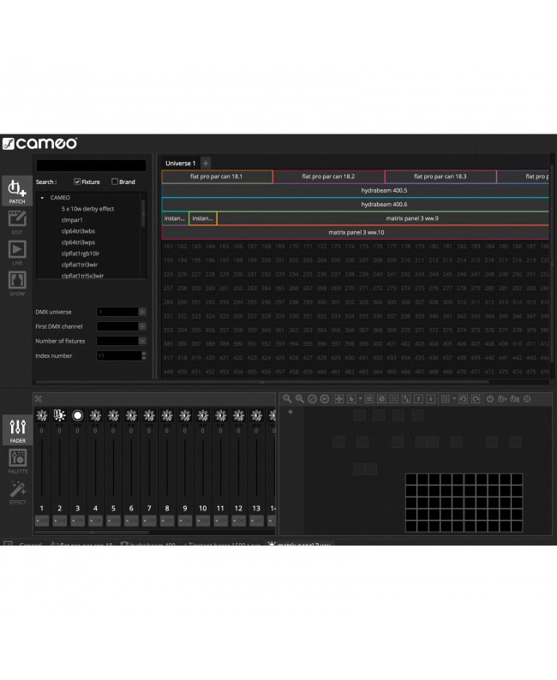Open the SHOW section

(x=17, y=283)
